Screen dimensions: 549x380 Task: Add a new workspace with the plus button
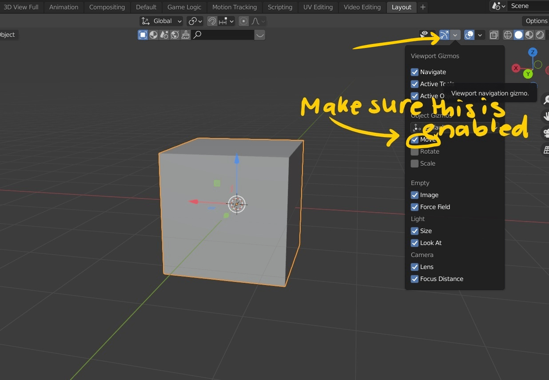click(422, 7)
